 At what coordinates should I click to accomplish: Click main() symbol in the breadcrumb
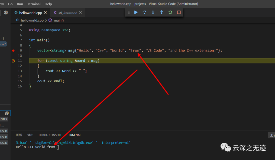click(x=59, y=21)
